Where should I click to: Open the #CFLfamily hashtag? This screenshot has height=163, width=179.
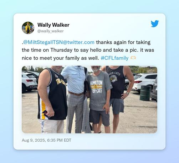pos(114,58)
